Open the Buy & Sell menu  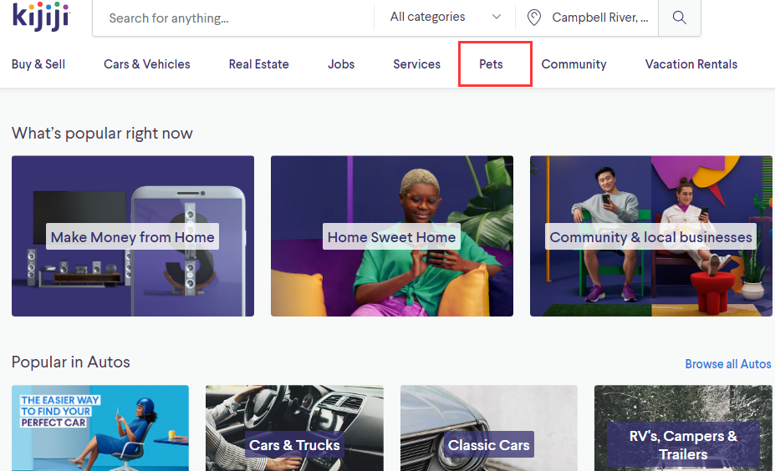(x=38, y=64)
